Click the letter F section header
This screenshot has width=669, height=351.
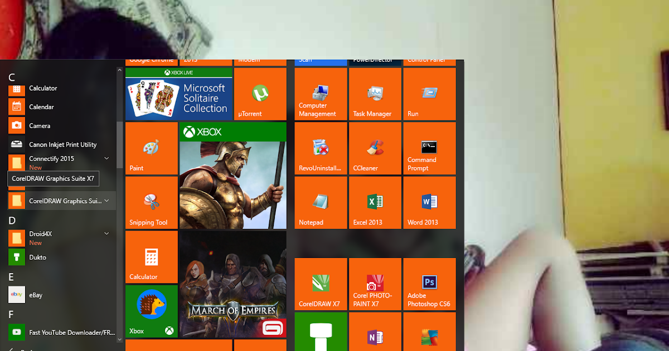click(x=11, y=314)
